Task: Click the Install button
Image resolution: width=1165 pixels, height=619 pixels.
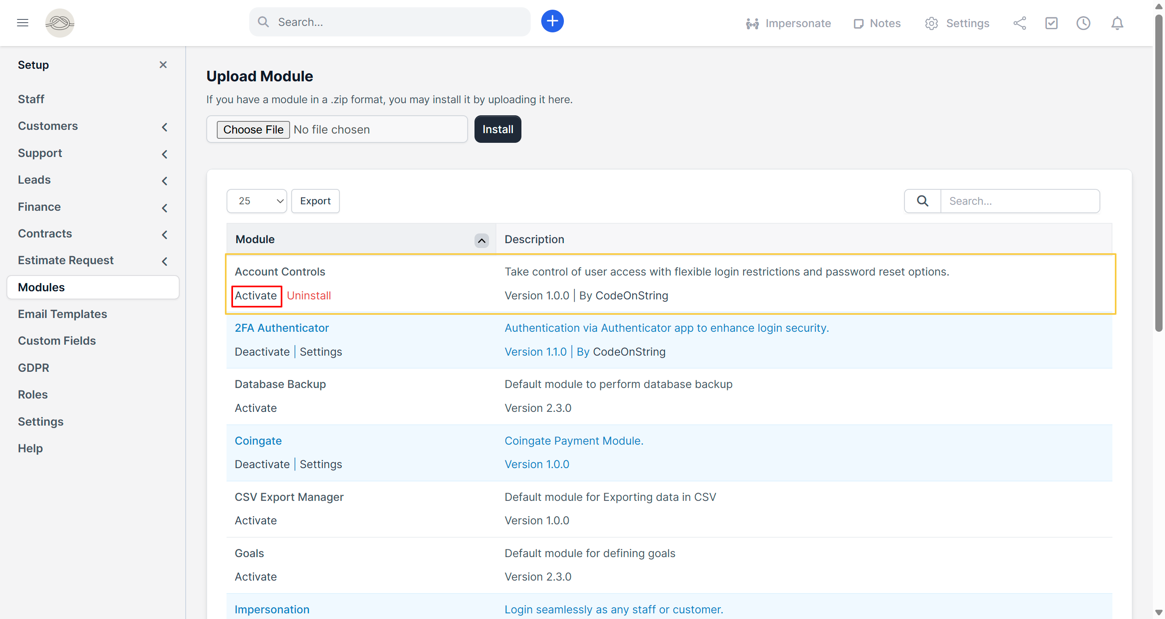Action: pos(498,129)
